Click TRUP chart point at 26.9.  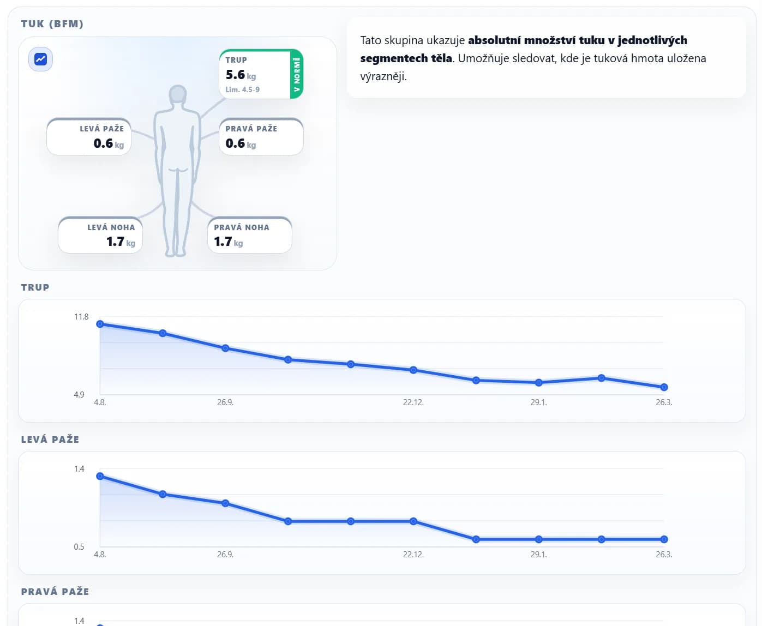tap(225, 348)
